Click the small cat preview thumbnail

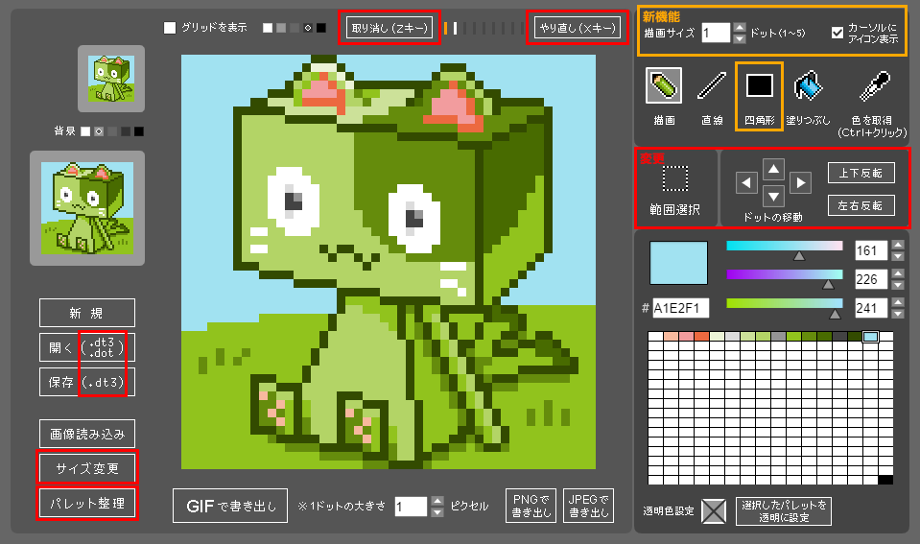[111, 79]
